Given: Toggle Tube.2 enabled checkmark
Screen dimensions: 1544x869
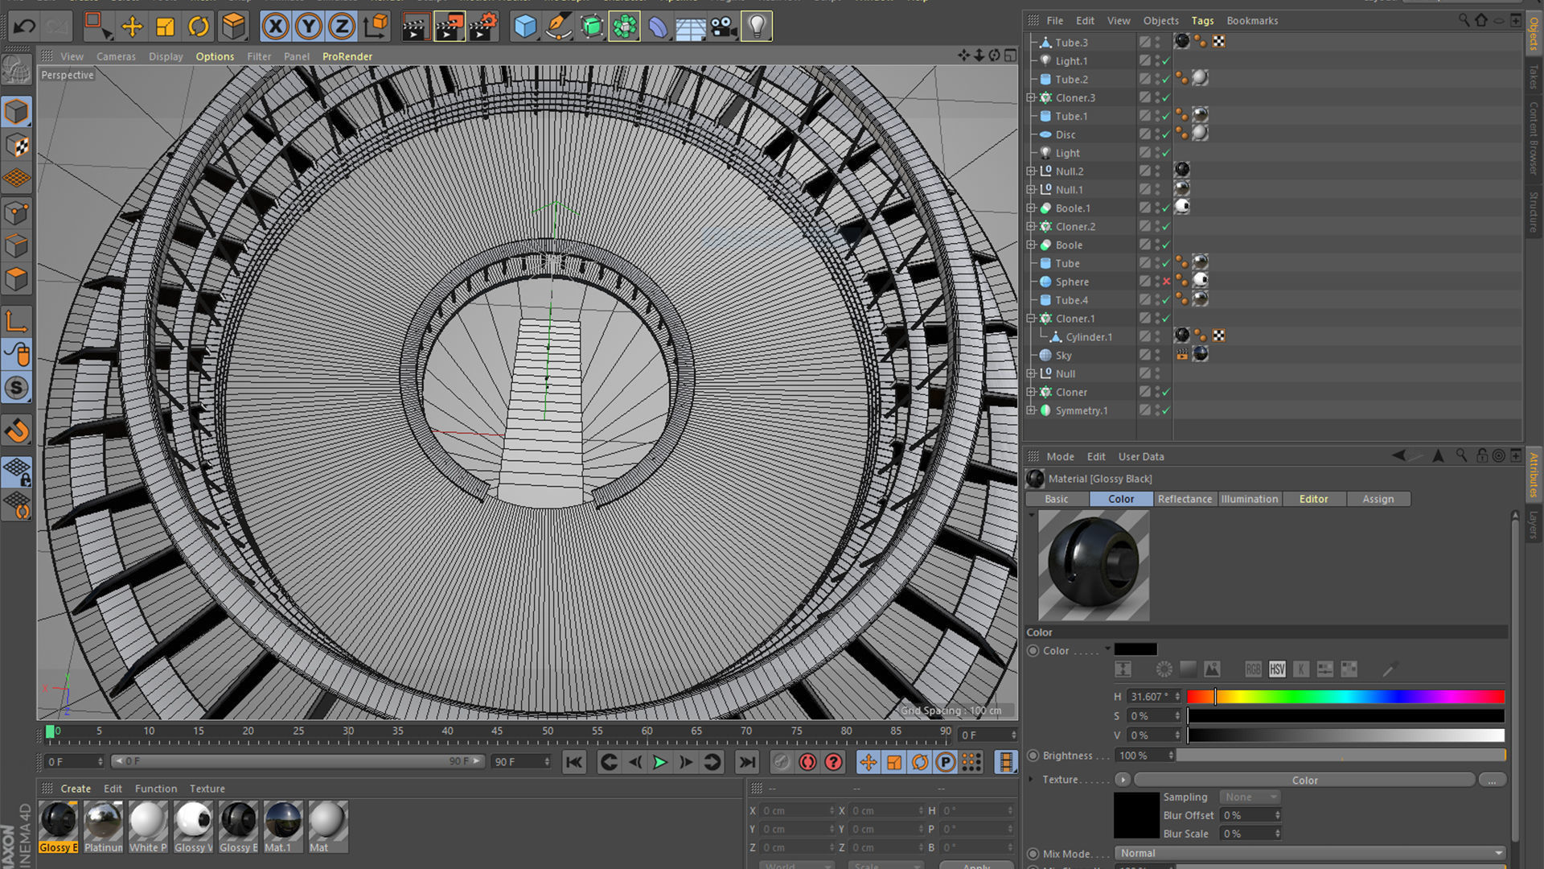Looking at the screenshot, I should [x=1166, y=79].
